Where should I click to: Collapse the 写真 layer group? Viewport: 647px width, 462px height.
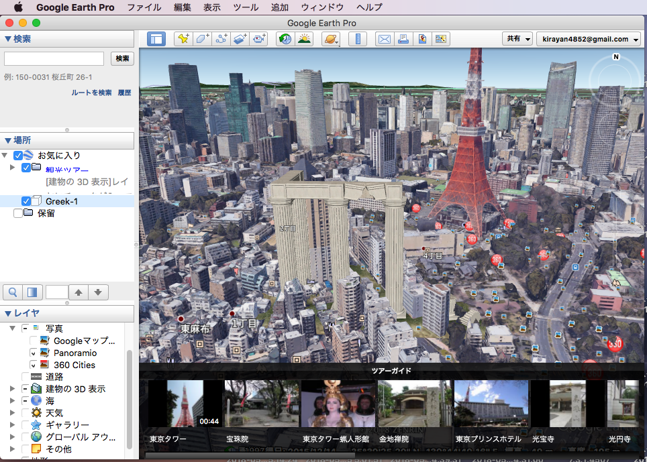pyautogui.click(x=12, y=329)
